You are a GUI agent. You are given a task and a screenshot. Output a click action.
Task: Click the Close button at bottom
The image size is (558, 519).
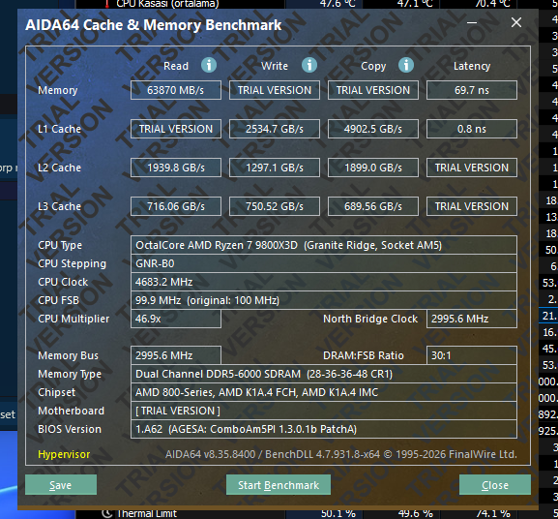click(x=495, y=485)
